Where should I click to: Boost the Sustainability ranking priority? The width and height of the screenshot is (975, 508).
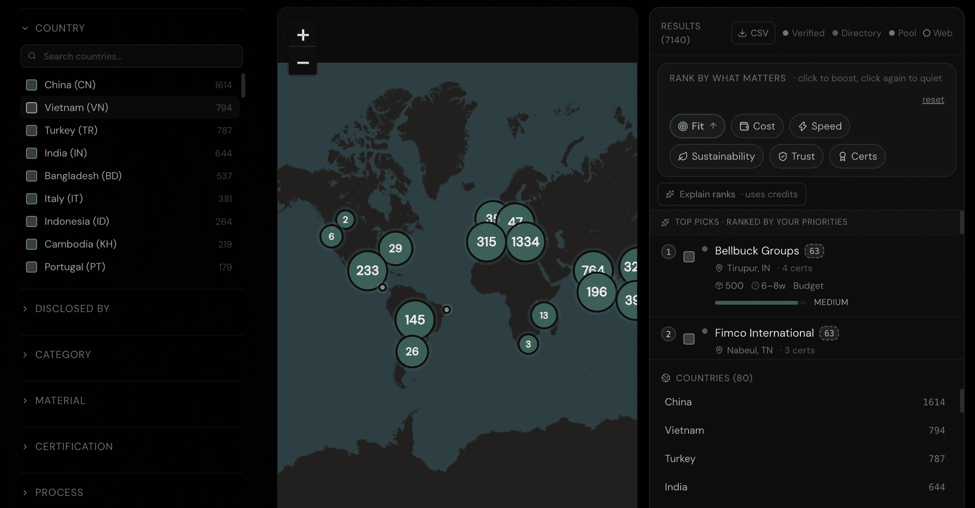716,156
